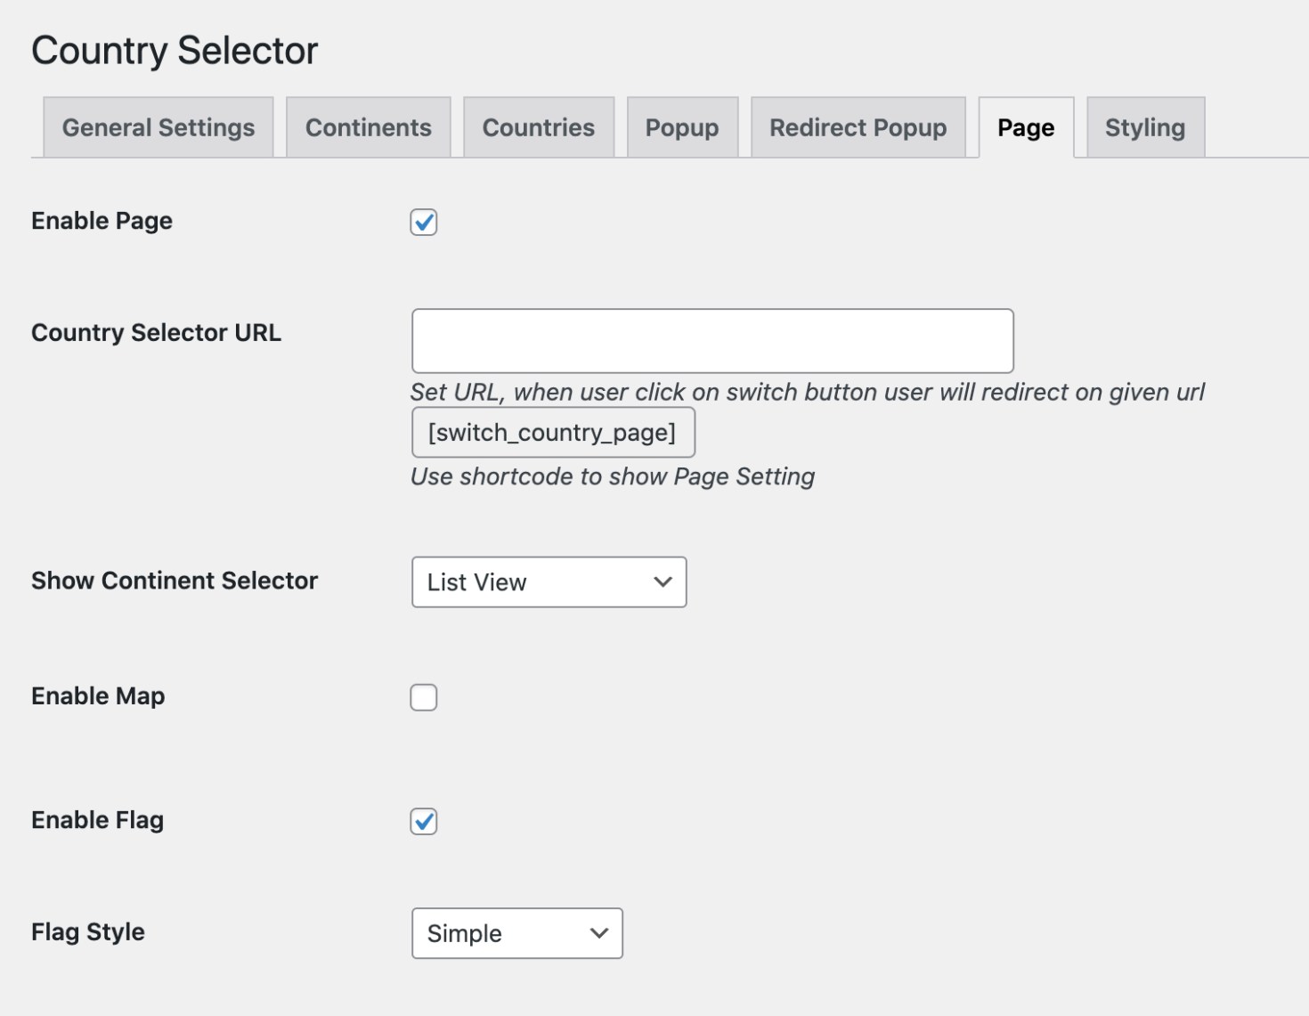The height and width of the screenshot is (1016, 1309).
Task: Switch to the General Settings tab
Action: [x=158, y=127]
